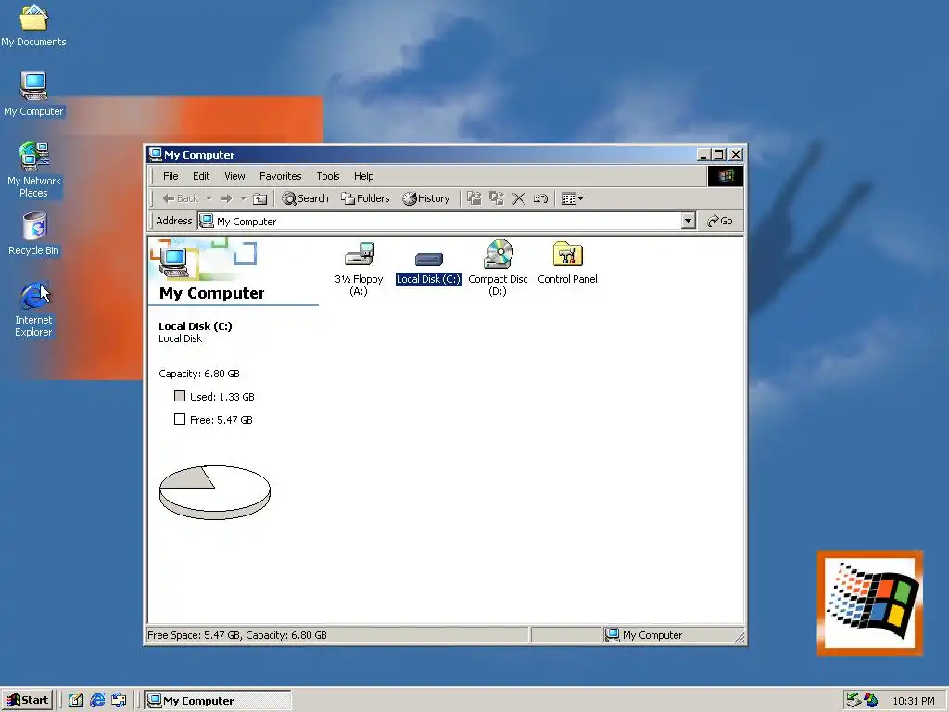Click the 10:31 PM clock

(913, 701)
